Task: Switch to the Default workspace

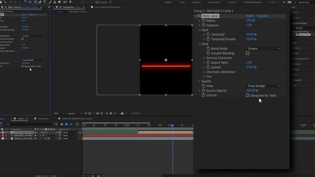Action: pos(168,2)
